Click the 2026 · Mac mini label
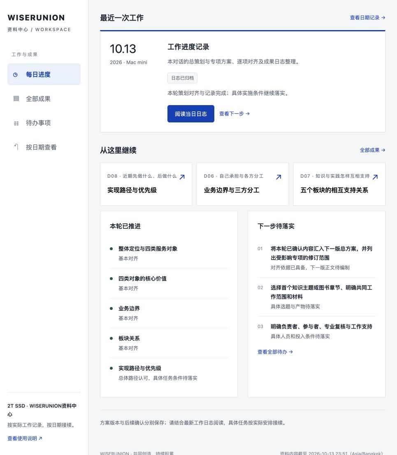The height and width of the screenshot is (455, 397). (128, 62)
